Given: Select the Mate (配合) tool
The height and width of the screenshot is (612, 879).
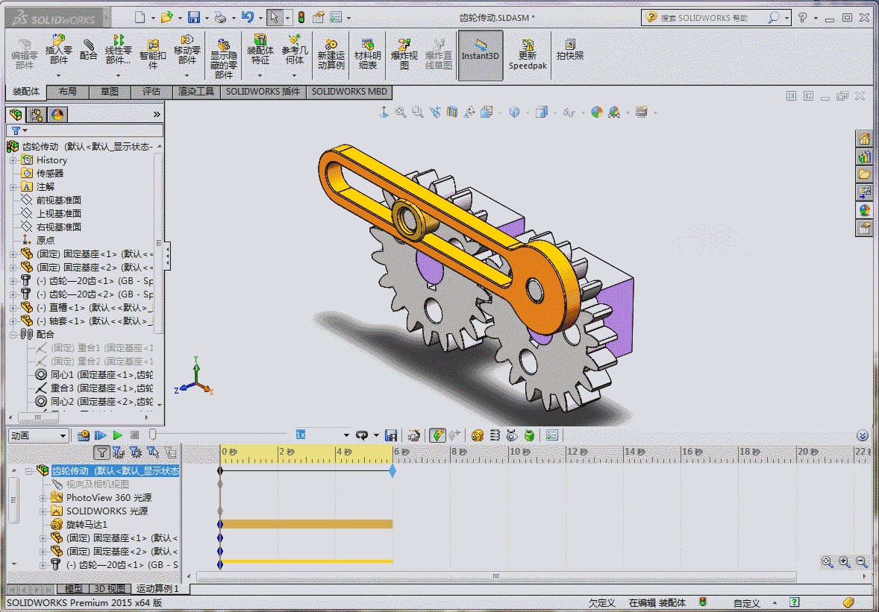Looking at the screenshot, I should tap(88, 49).
